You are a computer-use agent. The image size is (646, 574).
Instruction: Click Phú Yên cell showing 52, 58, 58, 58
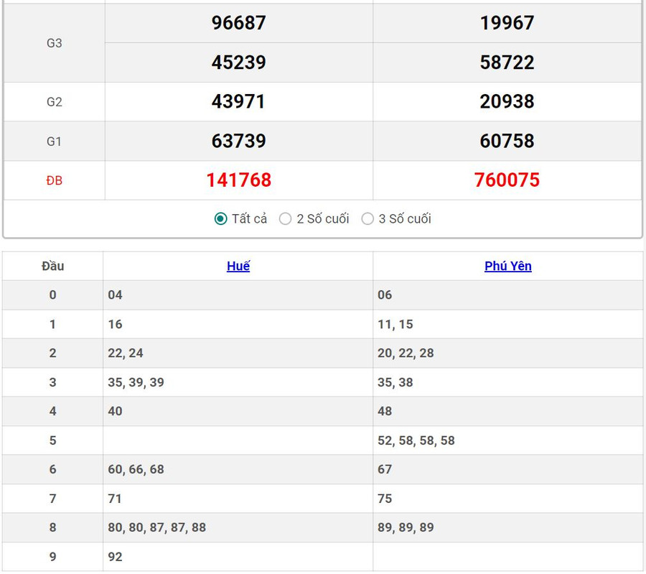416,440
